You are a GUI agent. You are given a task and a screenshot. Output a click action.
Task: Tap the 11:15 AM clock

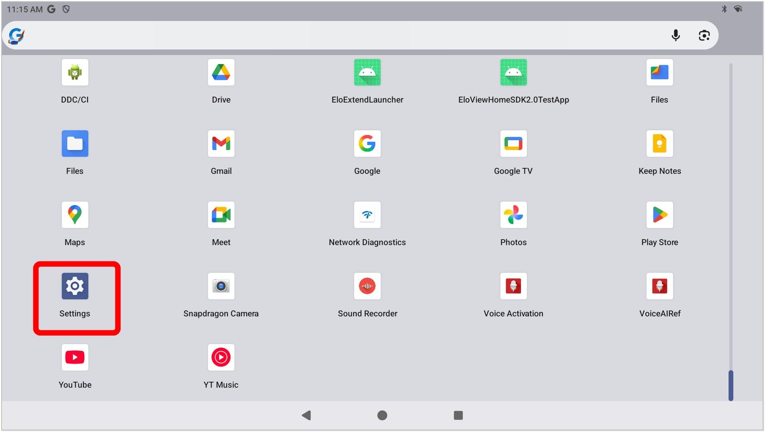point(25,9)
